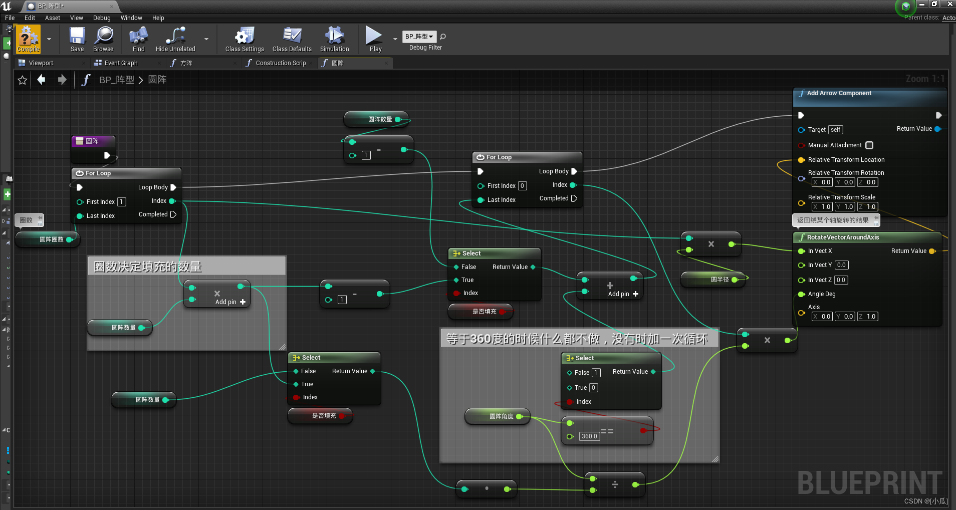Switch to the Construction Script tab

[280, 63]
